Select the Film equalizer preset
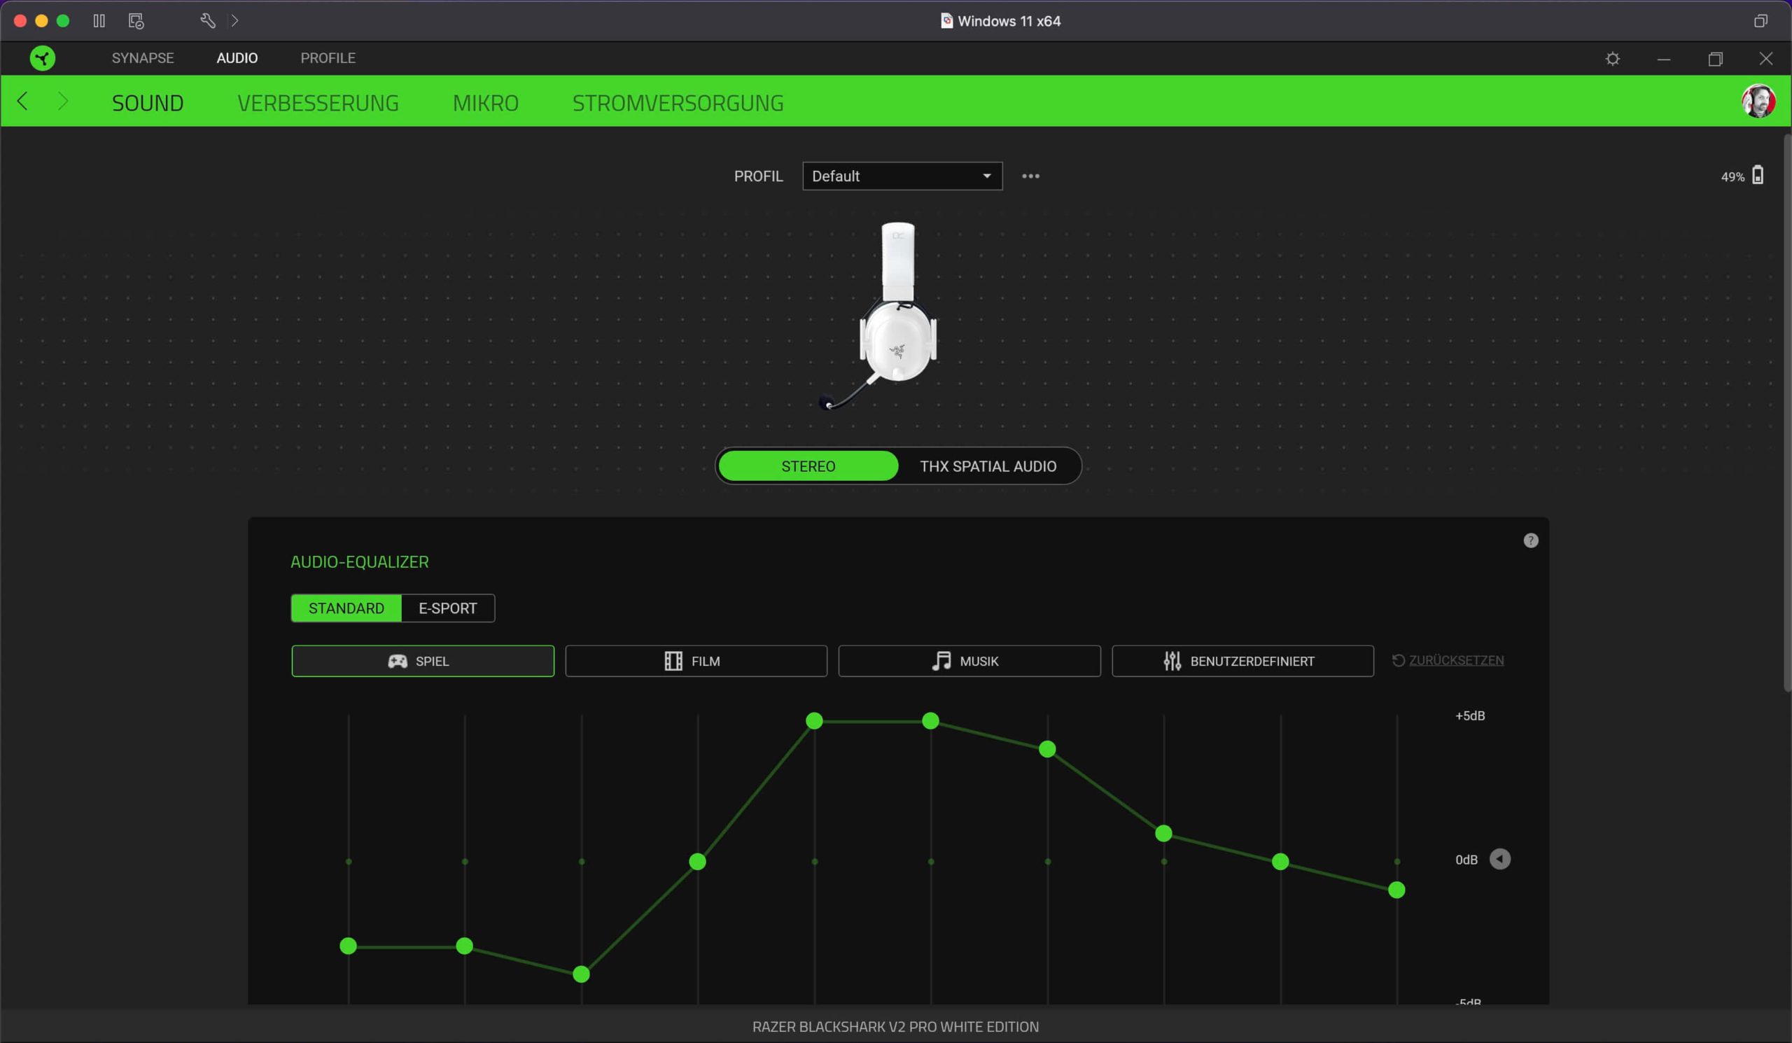Image resolution: width=1792 pixels, height=1043 pixels. 696,661
